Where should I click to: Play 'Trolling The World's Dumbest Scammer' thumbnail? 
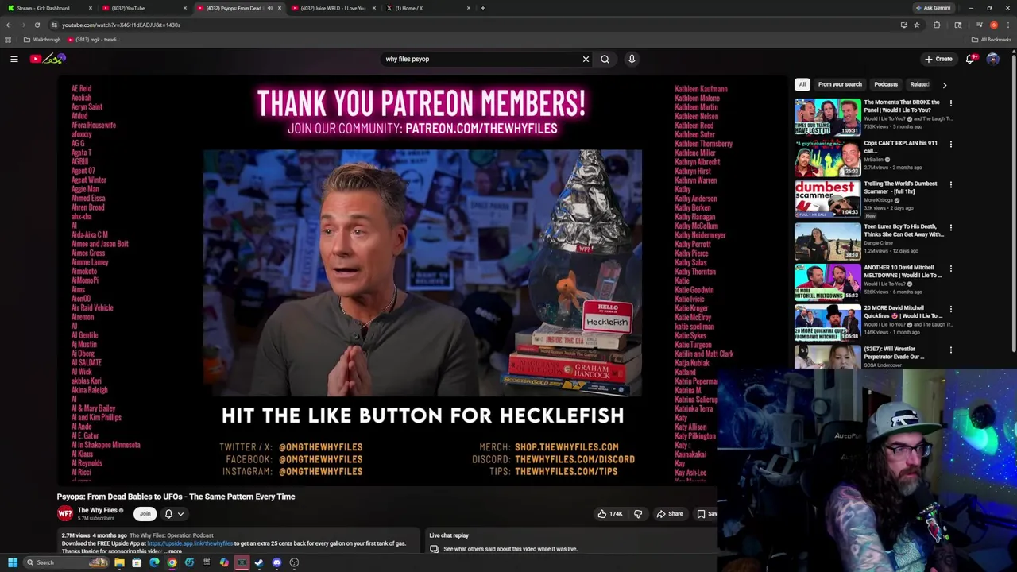click(x=827, y=199)
